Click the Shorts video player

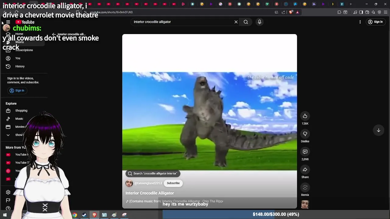coord(210,121)
